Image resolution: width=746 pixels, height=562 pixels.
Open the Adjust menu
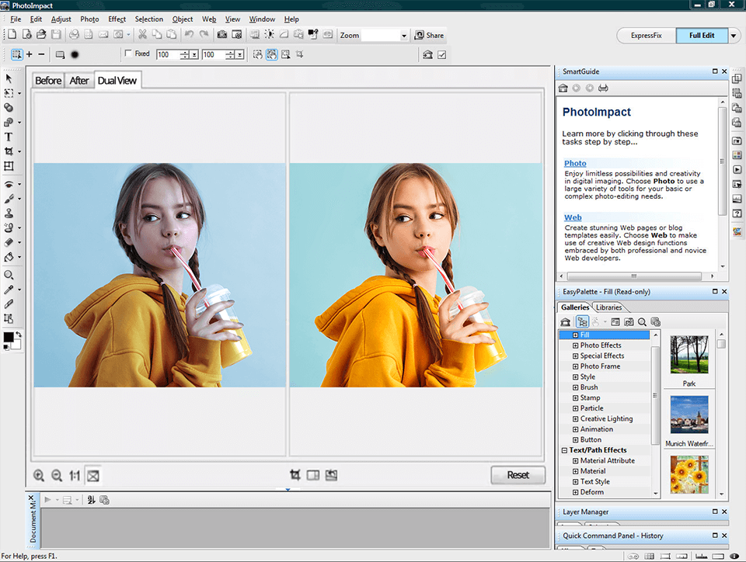point(61,19)
